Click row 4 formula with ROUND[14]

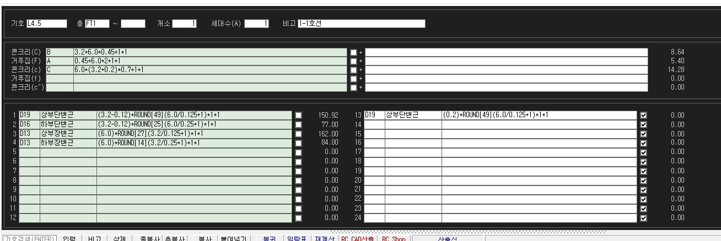click(x=194, y=143)
